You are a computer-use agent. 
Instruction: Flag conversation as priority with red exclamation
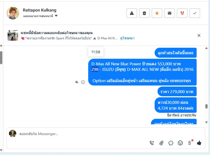point(182,13)
